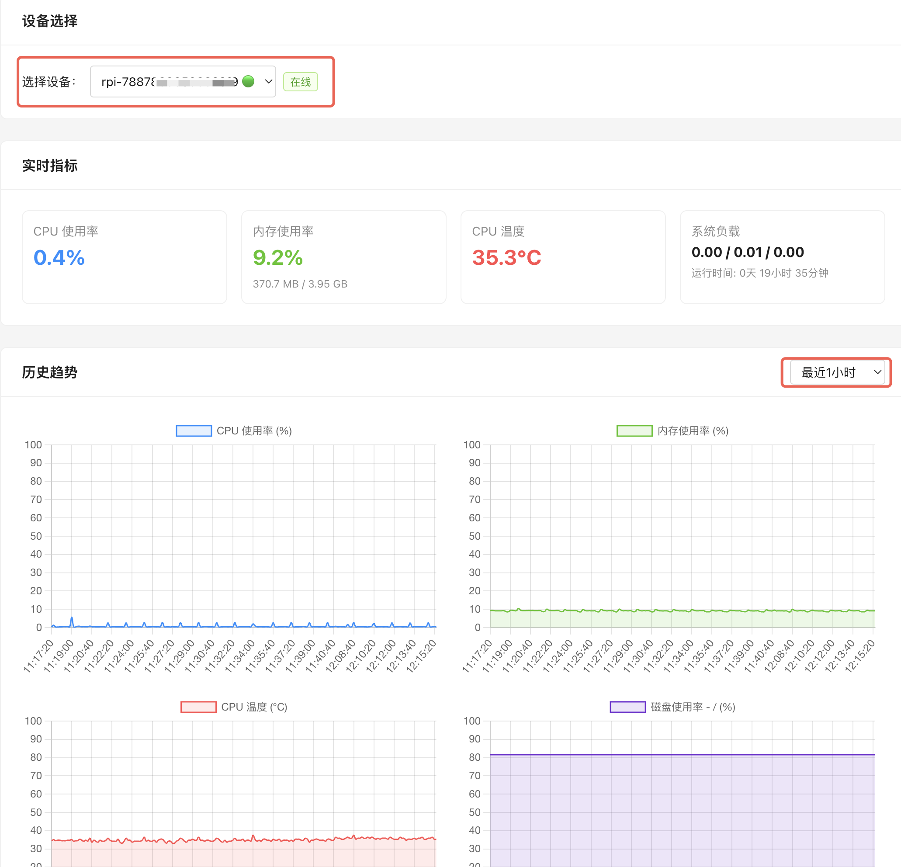901x867 pixels.
Task: Click the 运行时间 uptime text
Action: (x=759, y=273)
